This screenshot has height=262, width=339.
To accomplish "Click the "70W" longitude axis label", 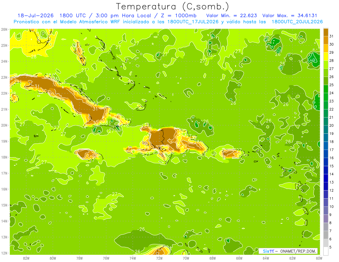I will pos(186,258).
